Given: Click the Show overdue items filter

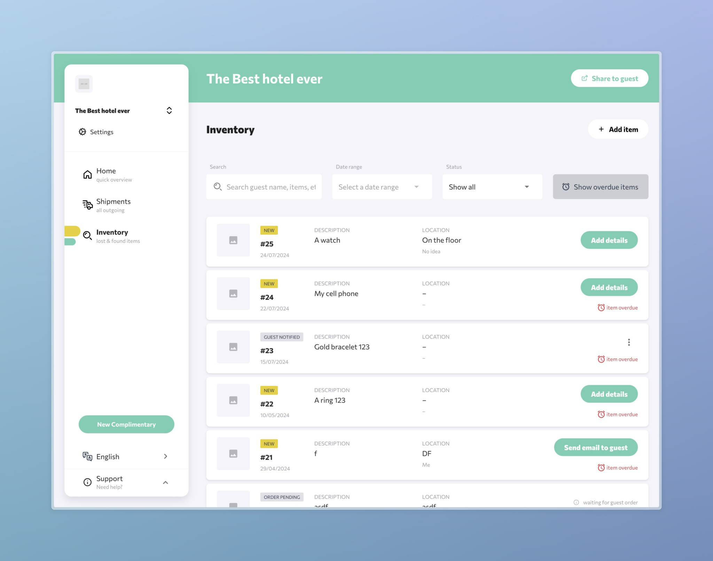Looking at the screenshot, I should 600,187.
